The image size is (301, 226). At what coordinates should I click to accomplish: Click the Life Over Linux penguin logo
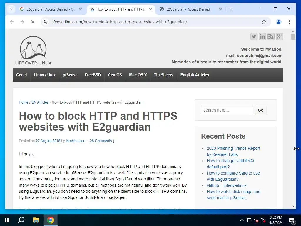click(34, 51)
